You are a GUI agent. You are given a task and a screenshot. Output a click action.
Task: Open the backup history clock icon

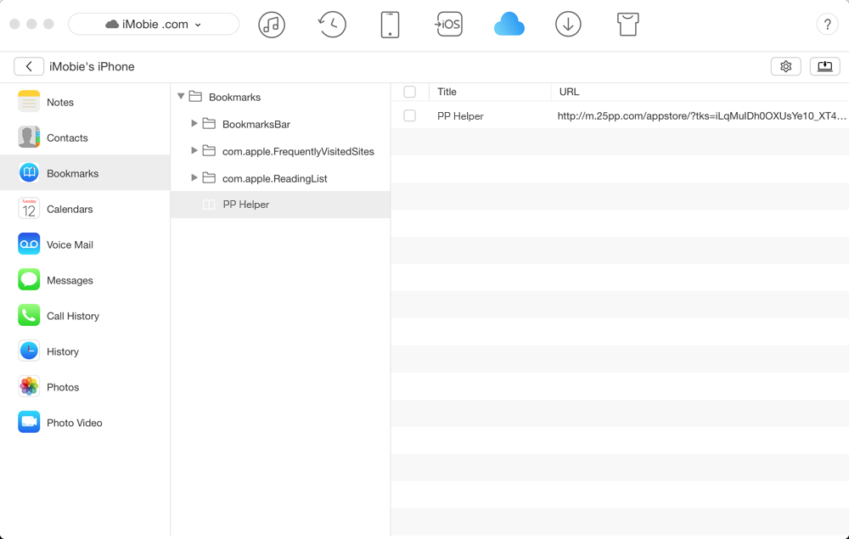pos(332,25)
